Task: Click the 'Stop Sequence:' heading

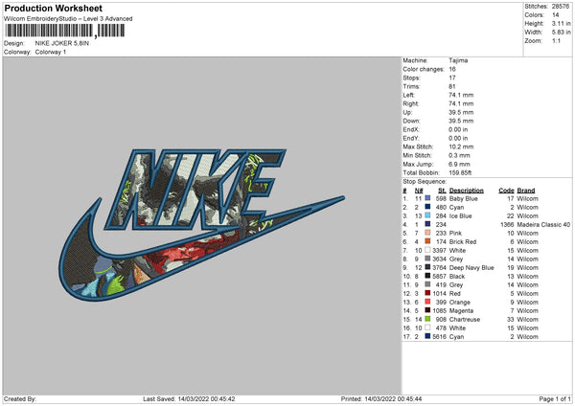Action: (425, 182)
